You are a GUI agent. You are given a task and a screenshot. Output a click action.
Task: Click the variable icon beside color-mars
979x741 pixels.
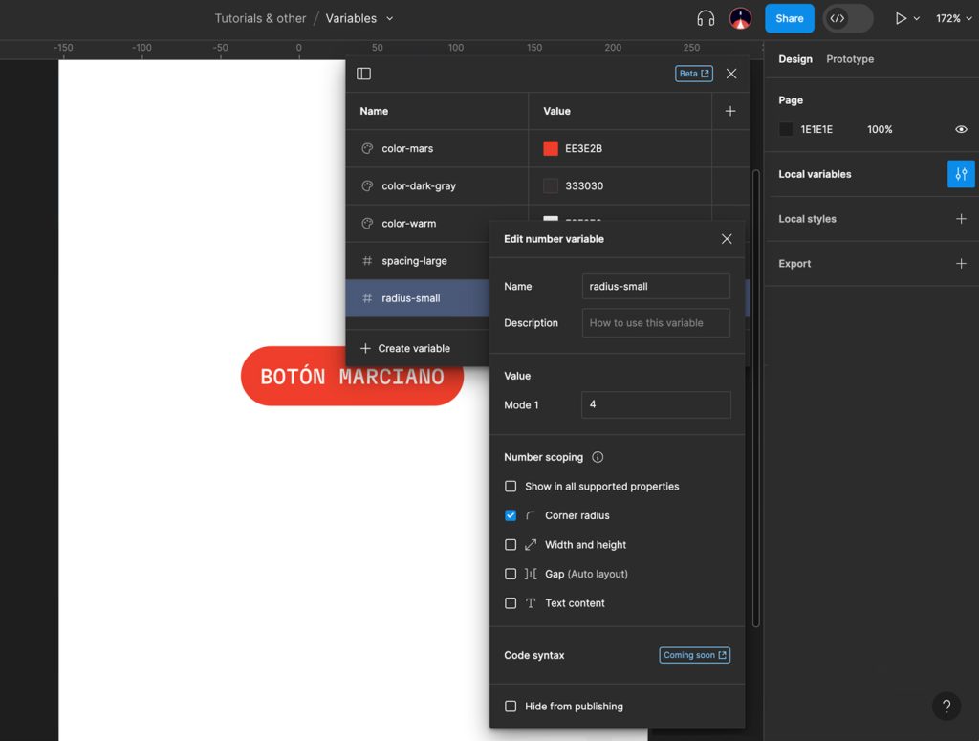click(368, 148)
